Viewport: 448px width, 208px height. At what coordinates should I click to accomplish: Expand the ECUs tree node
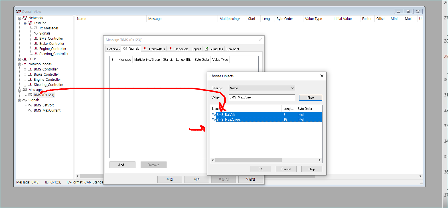(x=20, y=59)
